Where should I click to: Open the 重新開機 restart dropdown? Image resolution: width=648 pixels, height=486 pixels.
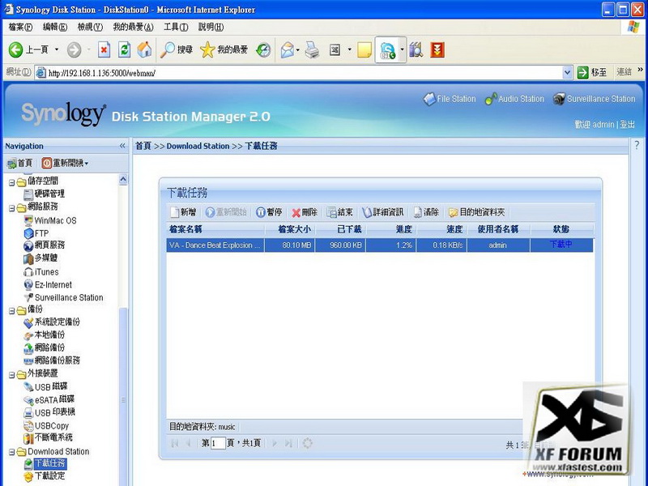pos(65,164)
